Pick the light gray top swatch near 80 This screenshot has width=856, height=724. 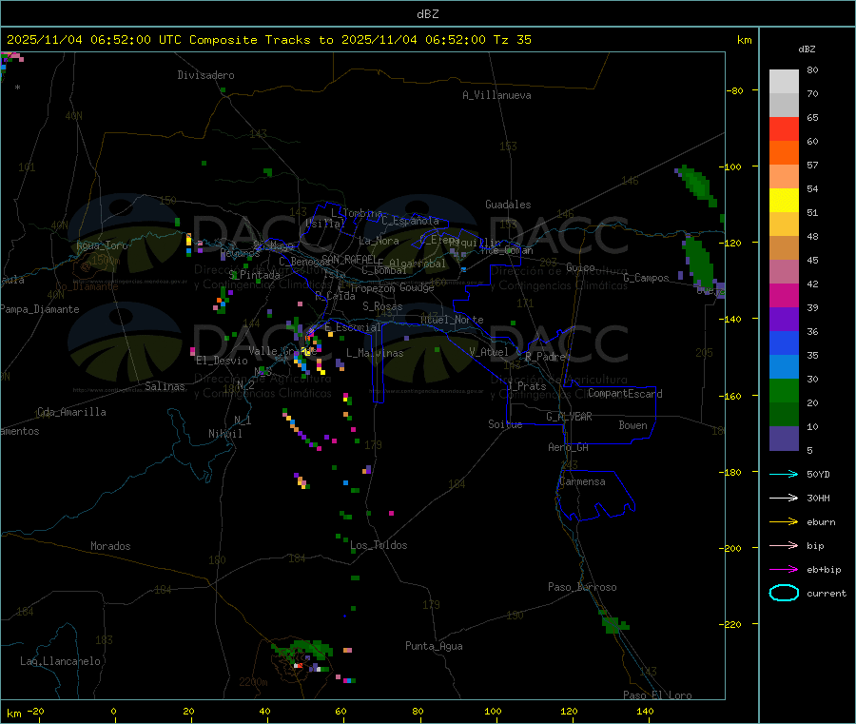tap(784, 82)
